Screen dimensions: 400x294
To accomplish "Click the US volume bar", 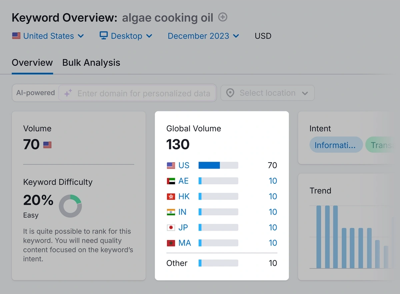I will (218, 165).
